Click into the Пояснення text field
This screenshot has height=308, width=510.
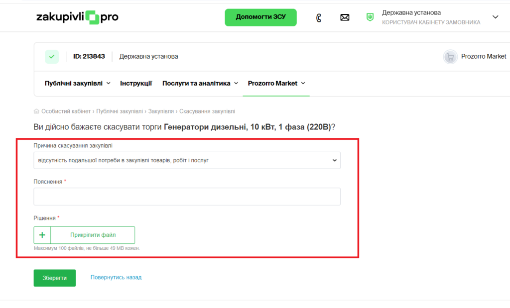pyautogui.click(x=187, y=197)
